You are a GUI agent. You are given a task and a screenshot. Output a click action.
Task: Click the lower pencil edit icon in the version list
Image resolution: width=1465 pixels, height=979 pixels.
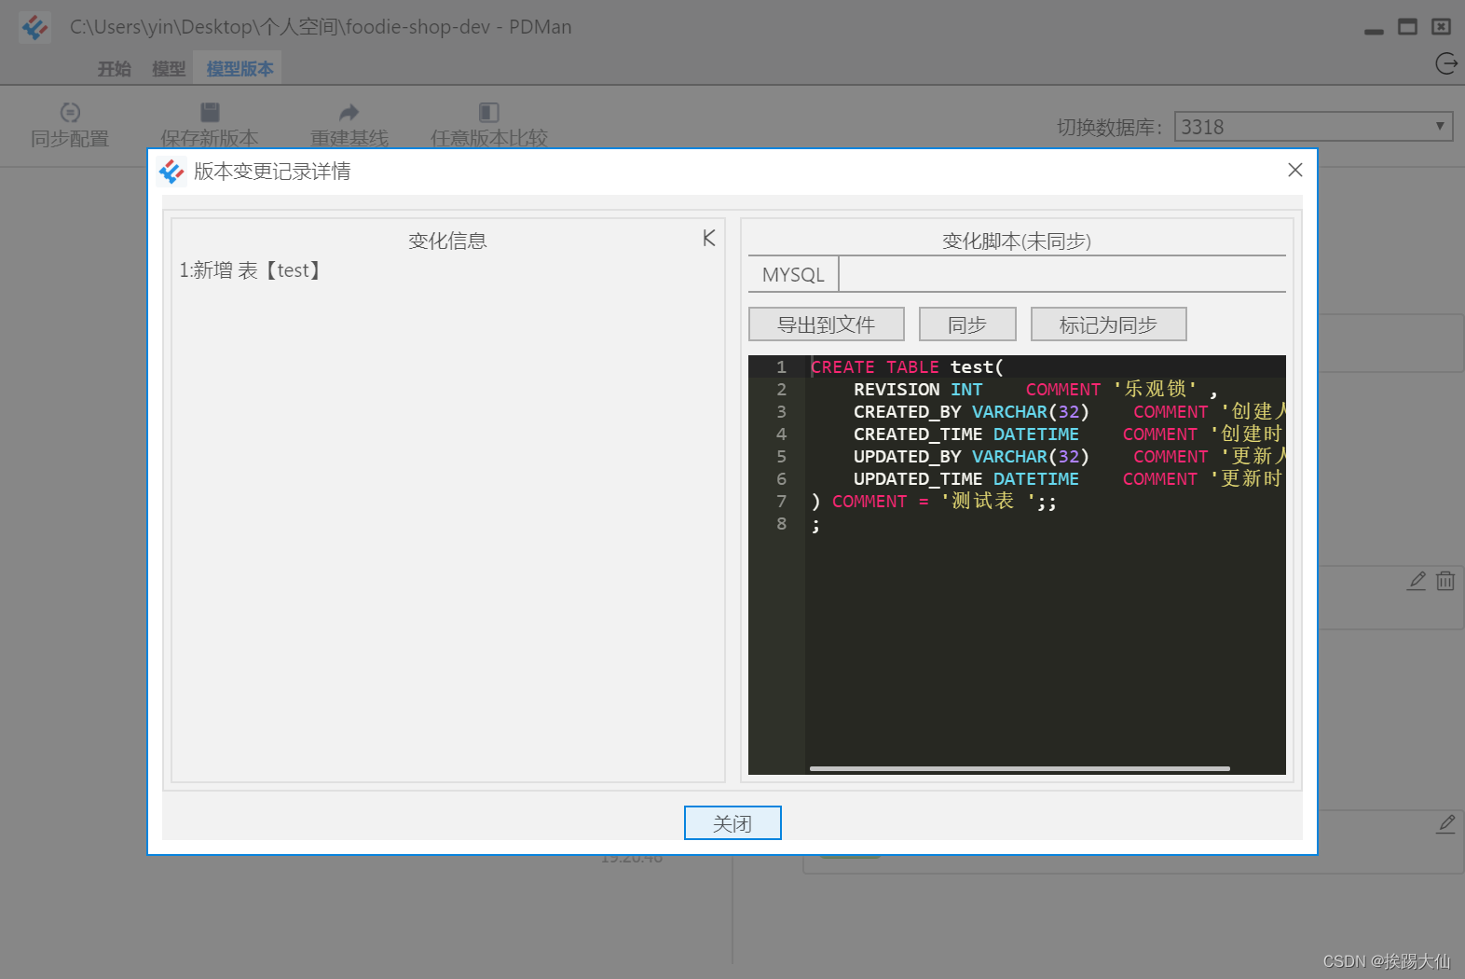(1445, 824)
